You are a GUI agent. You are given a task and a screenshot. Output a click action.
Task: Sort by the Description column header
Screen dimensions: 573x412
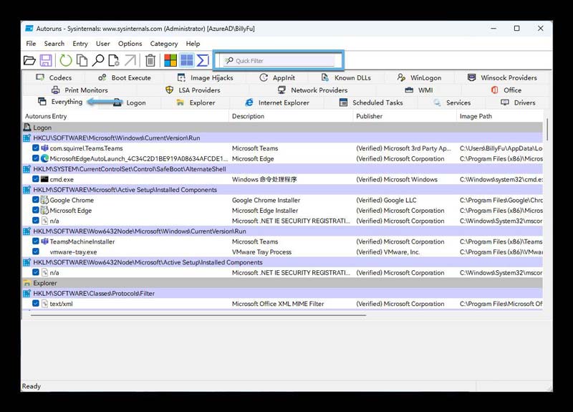coord(291,116)
